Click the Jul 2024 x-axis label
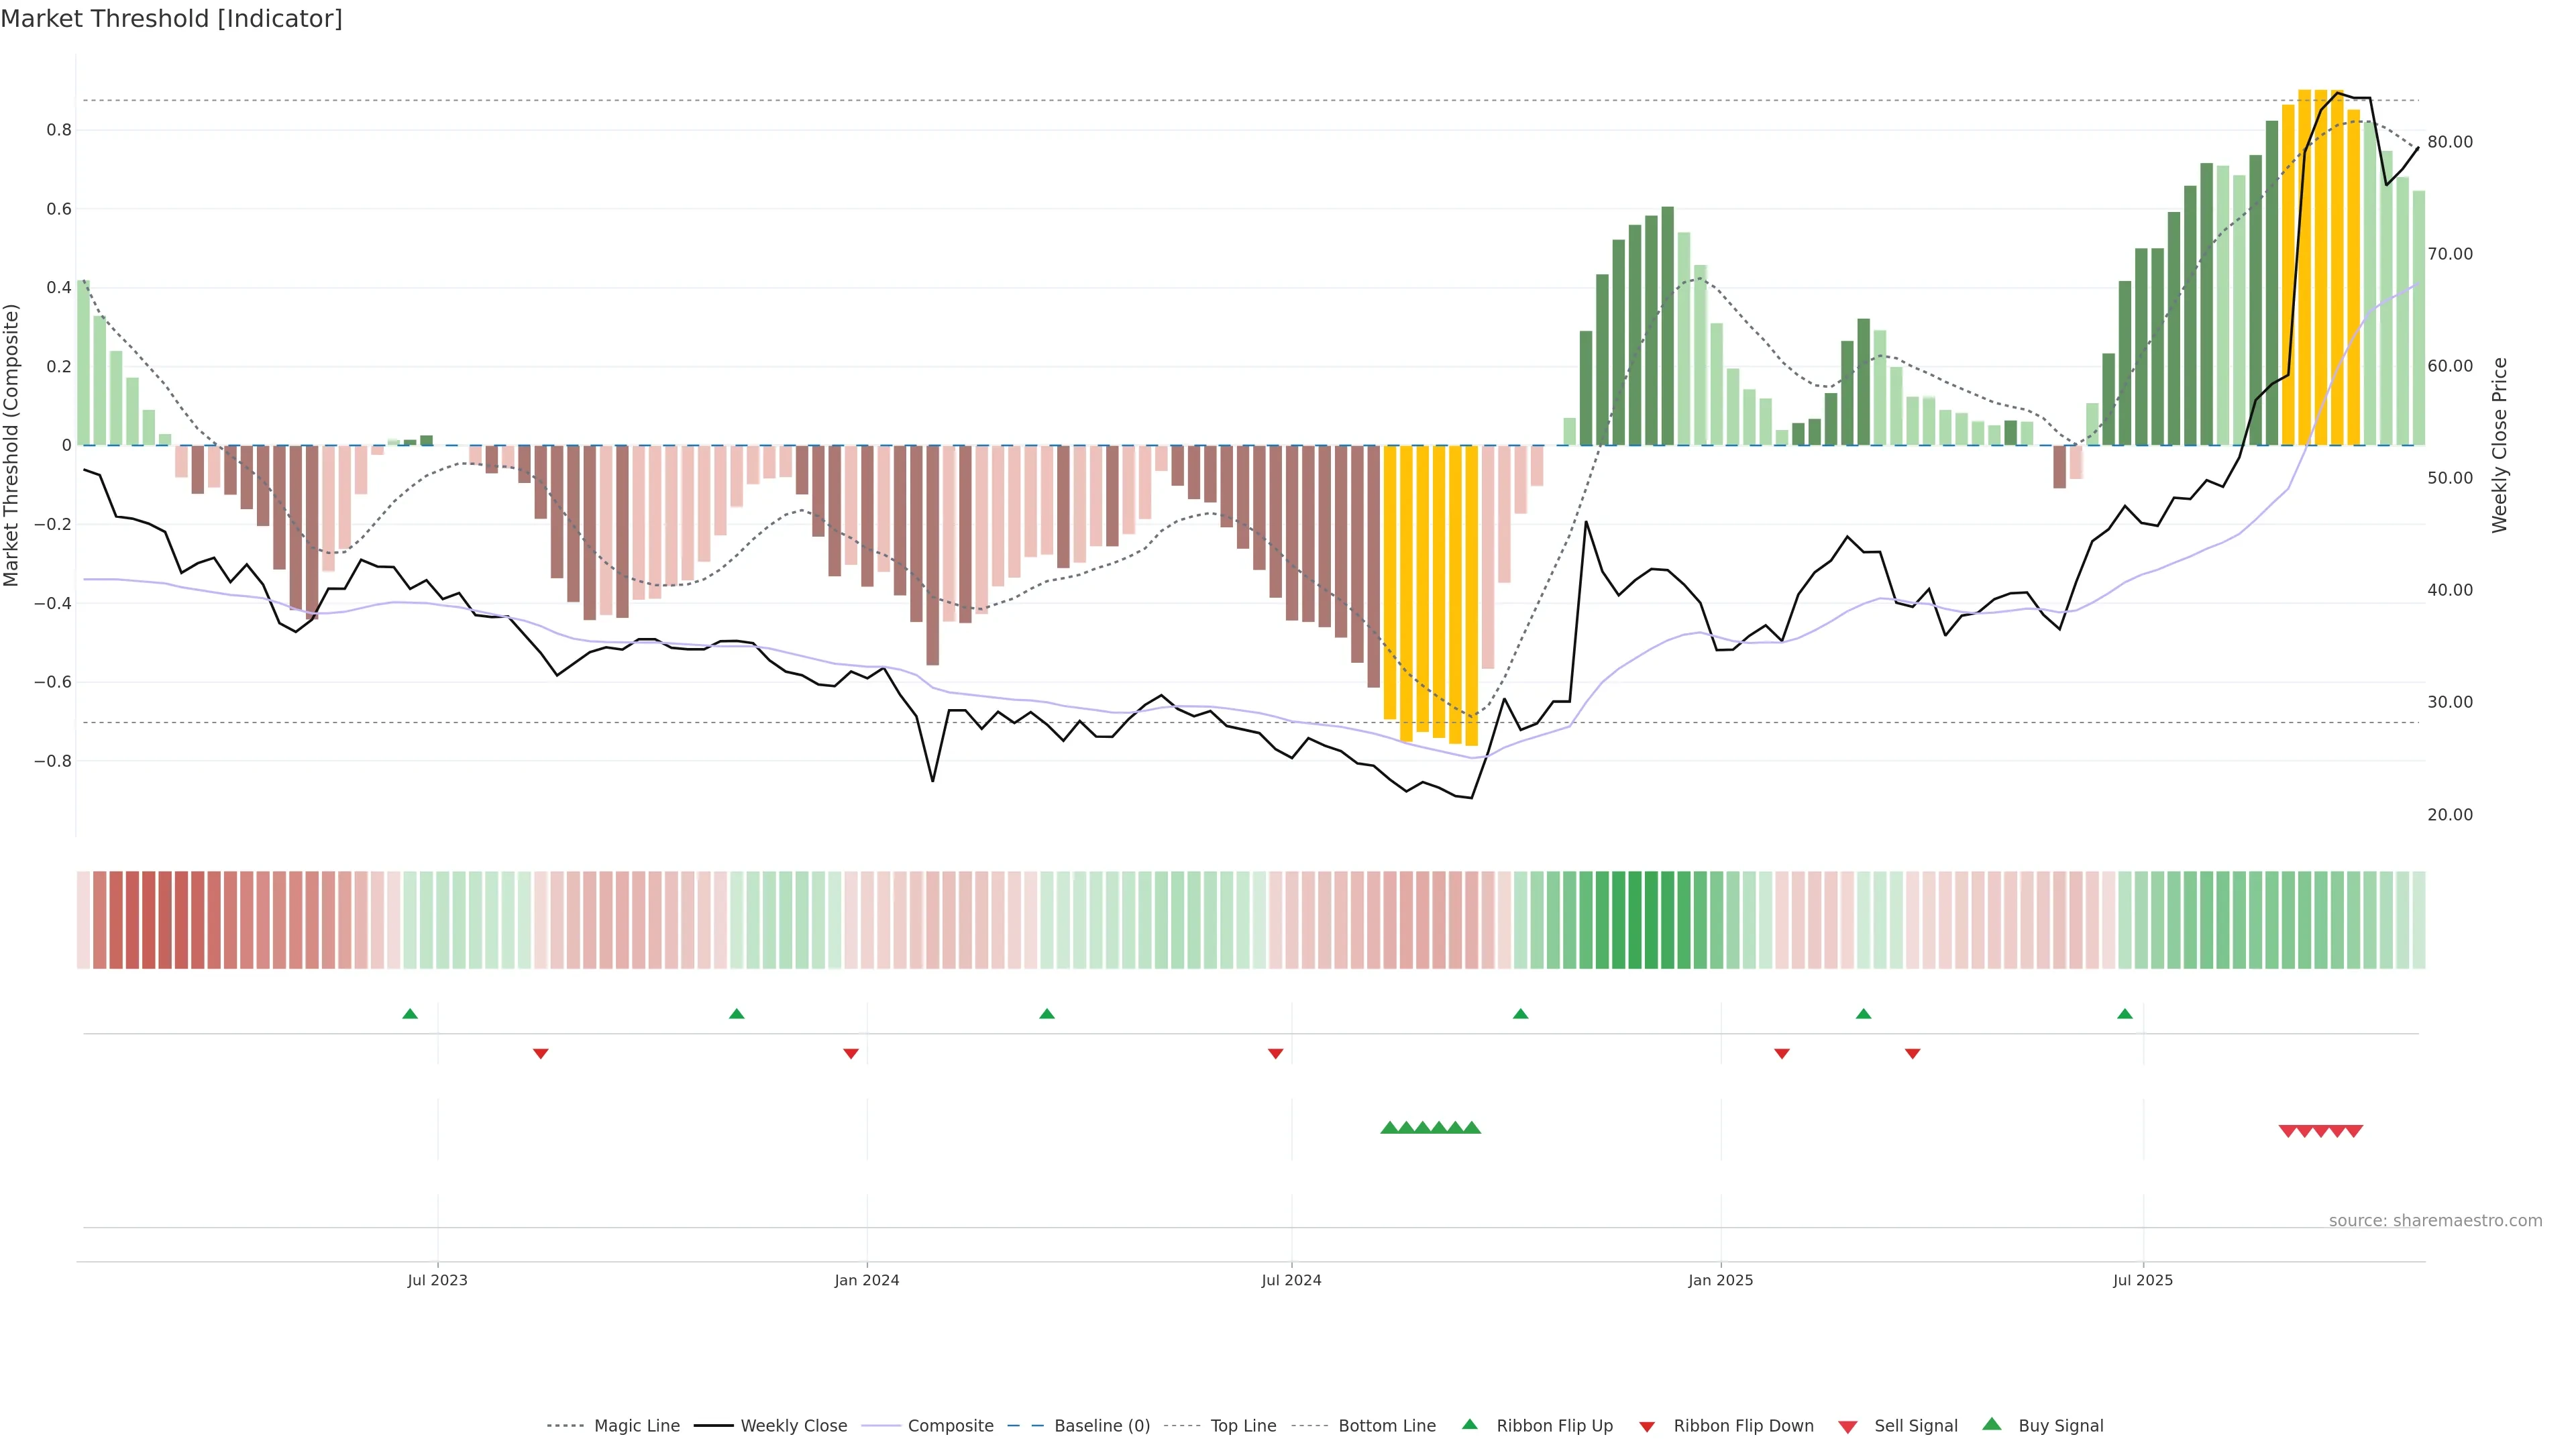Viewport: 2576px width, 1449px height. 1291,1280
